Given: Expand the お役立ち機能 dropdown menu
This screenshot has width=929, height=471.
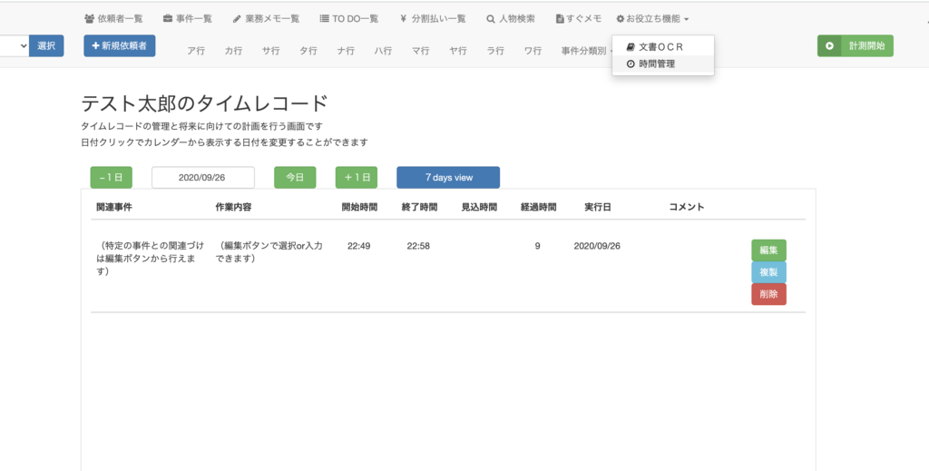Looking at the screenshot, I should [651, 18].
